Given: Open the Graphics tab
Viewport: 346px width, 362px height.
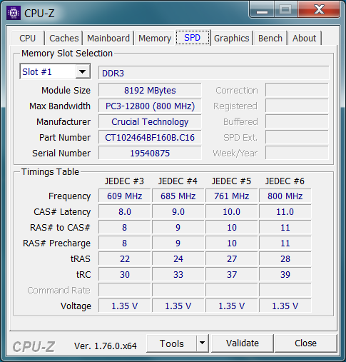Looking at the screenshot, I should click(232, 38).
